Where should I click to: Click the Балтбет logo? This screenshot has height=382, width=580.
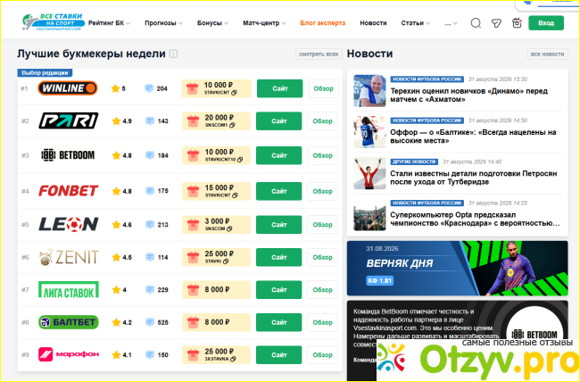point(69,322)
